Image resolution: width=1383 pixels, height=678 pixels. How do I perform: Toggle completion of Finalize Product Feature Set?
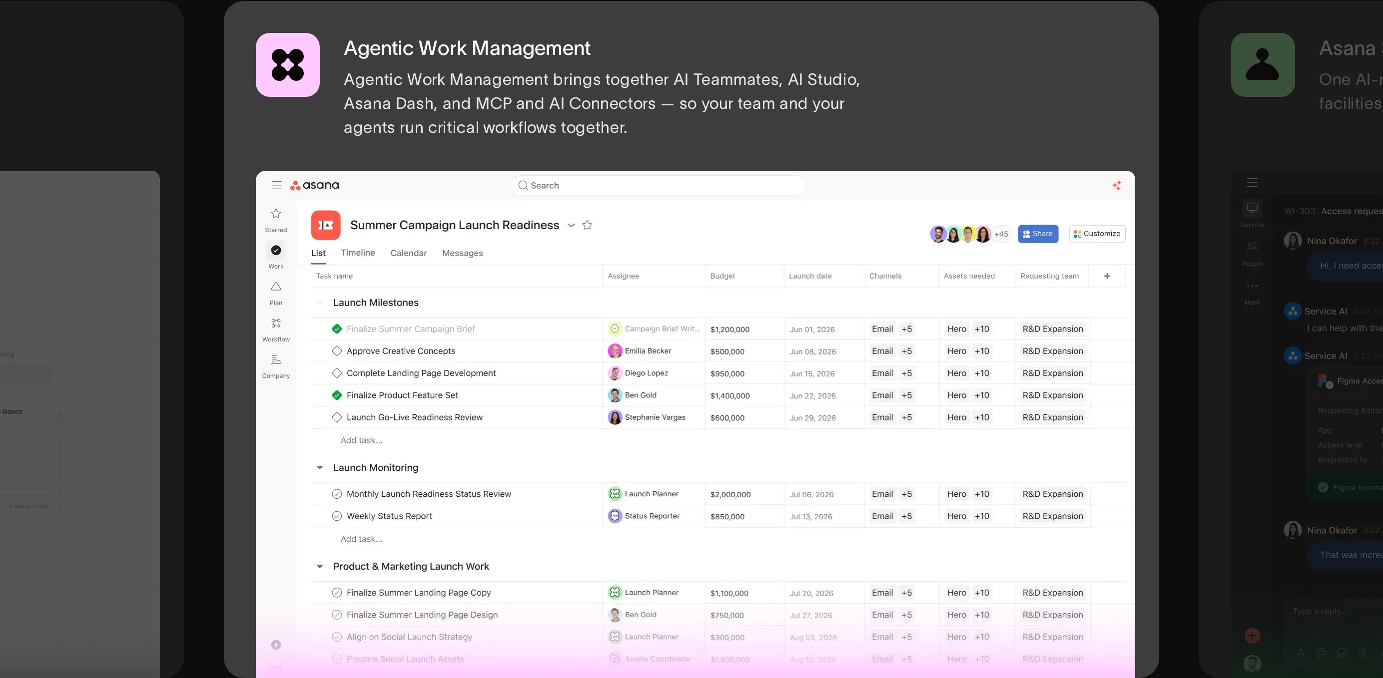click(337, 395)
